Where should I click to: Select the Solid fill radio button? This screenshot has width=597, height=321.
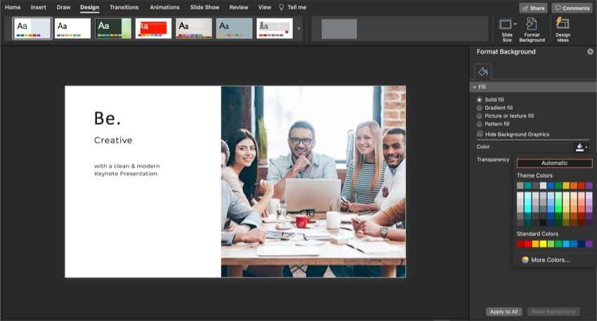[480, 100]
